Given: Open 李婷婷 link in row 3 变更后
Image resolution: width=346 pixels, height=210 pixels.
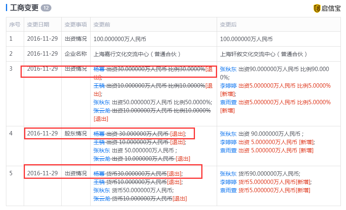Looking at the screenshot, I should [x=228, y=86].
